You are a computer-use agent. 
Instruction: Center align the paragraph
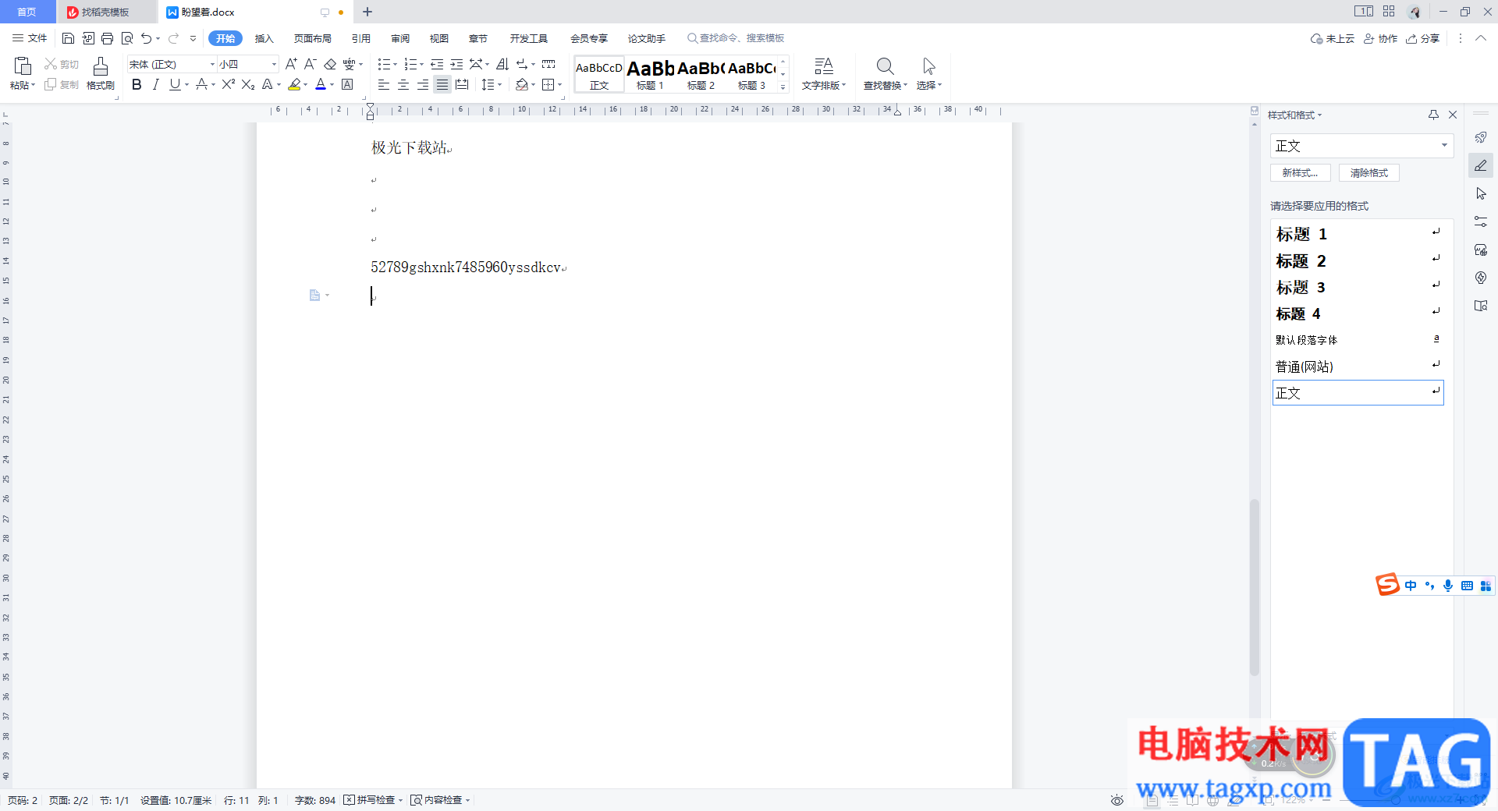[403, 84]
